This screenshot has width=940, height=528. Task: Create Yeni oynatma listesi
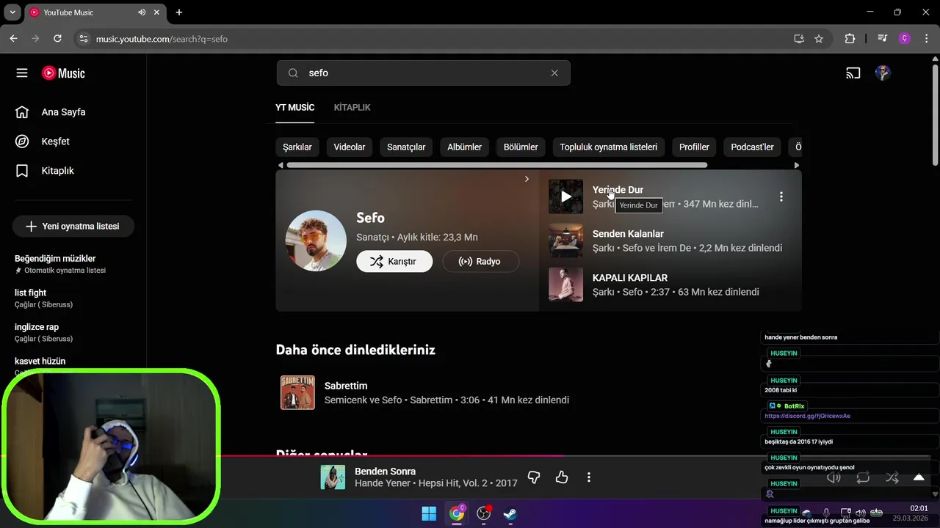[73, 227]
